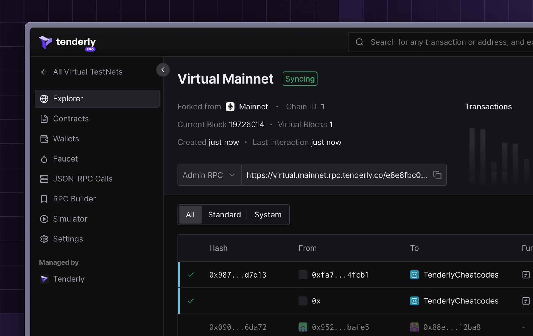Open the Simulator play icon
Viewport: 533px width, 336px height.
coord(44,219)
